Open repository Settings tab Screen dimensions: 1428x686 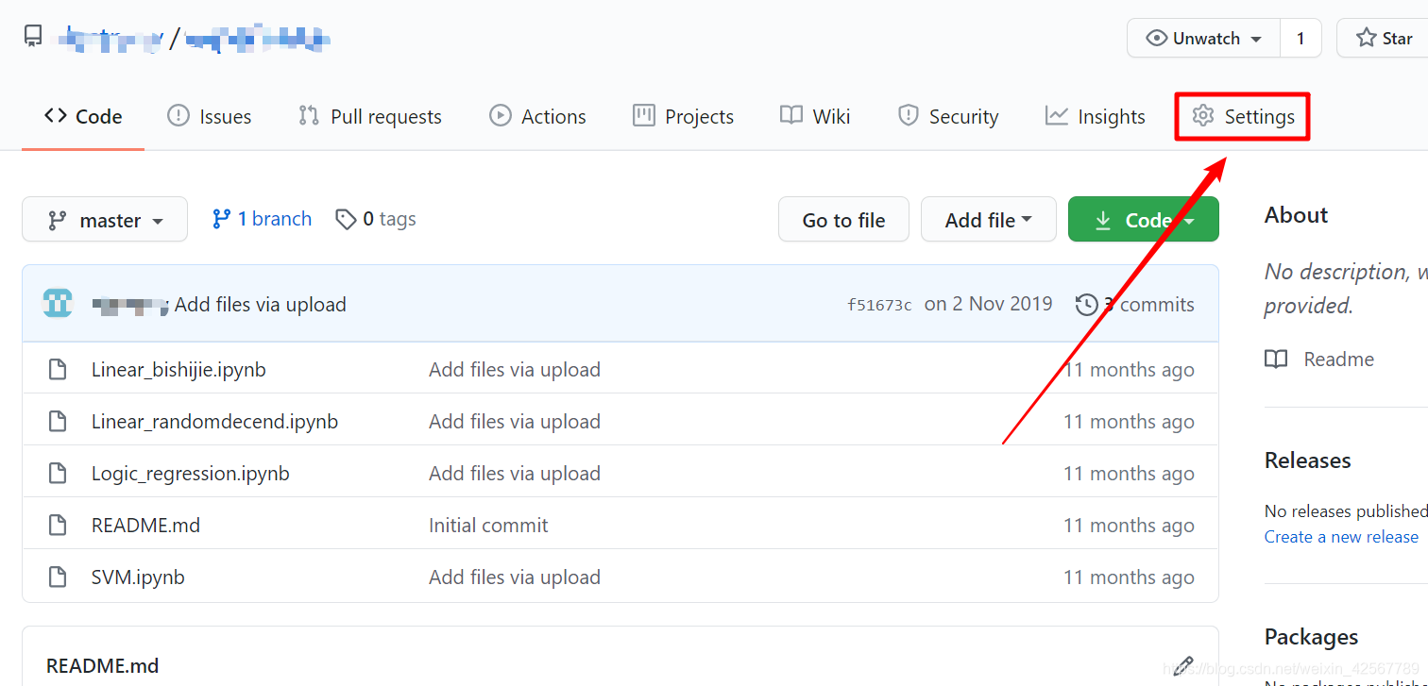pyautogui.click(x=1243, y=116)
